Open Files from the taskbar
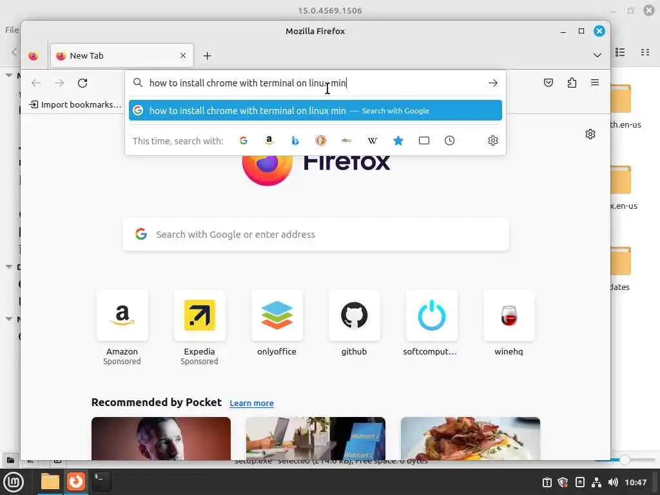The height and width of the screenshot is (495, 660). (50, 482)
